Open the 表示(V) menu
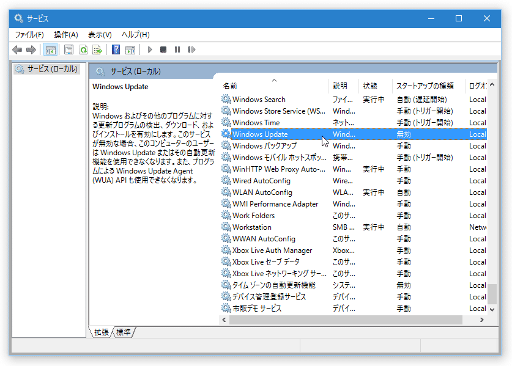This screenshot has height=366, width=512. pyautogui.click(x=100, y=35)
